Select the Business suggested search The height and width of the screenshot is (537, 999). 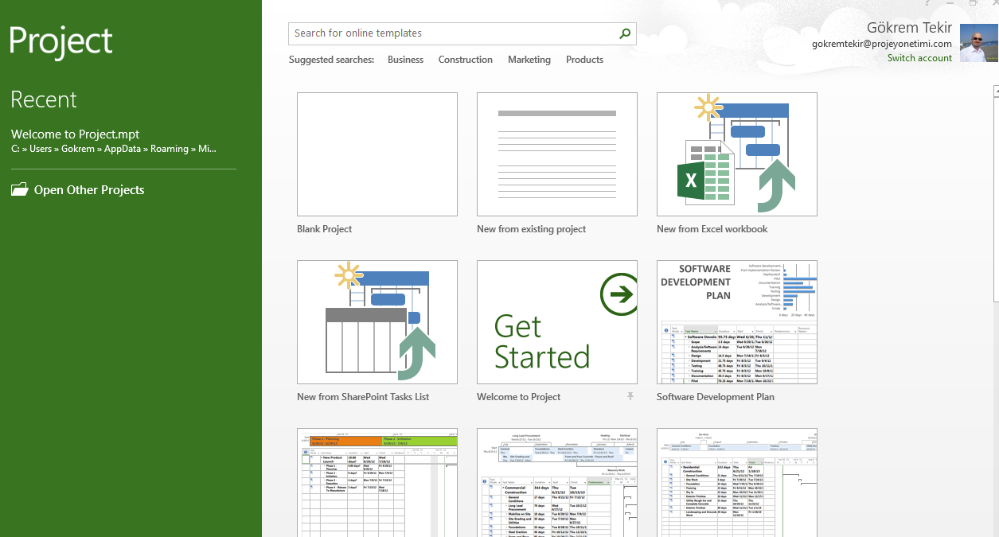click(405, 60)
